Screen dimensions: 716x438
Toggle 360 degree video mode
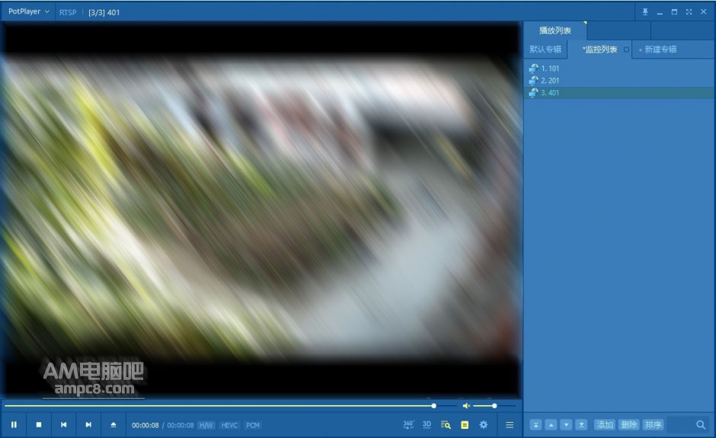[x=408, y=425]
